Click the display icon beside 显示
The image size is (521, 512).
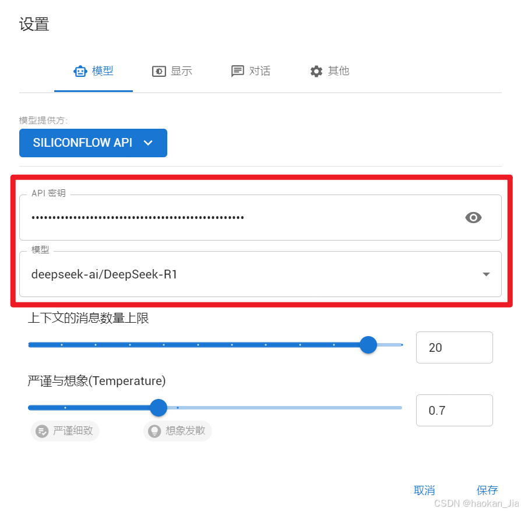159,71
